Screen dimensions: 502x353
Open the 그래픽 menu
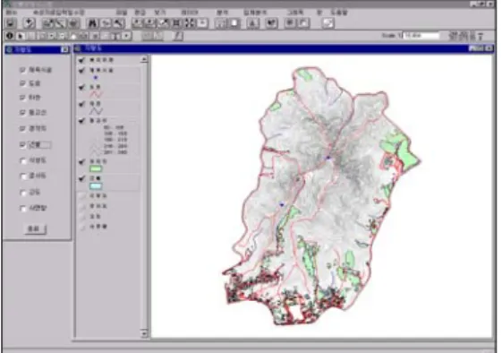point(295,13)
